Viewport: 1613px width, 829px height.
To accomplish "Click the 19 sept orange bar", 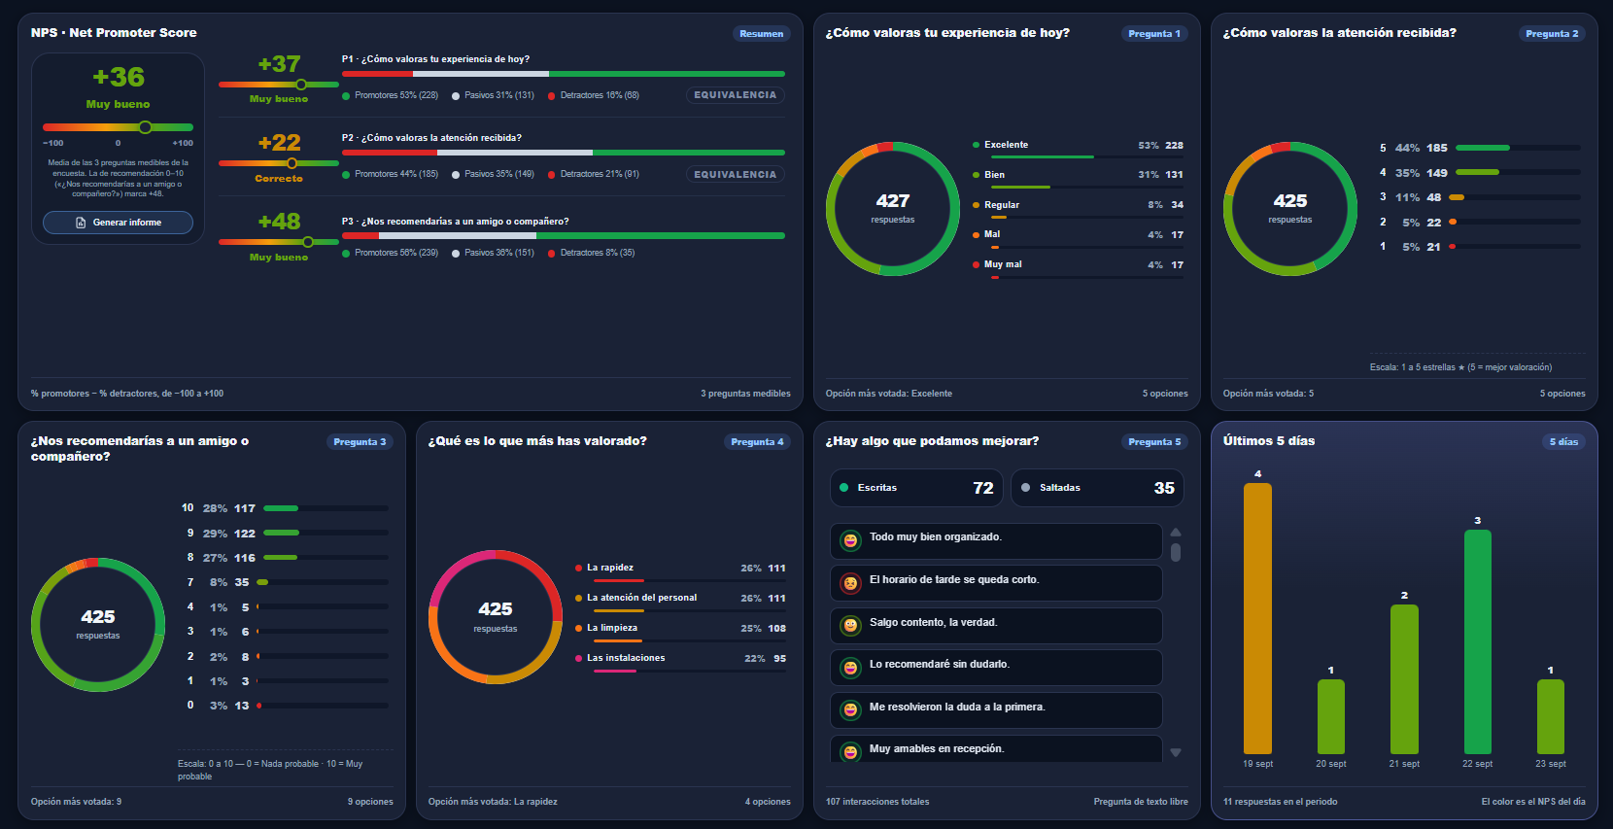I will [x=1257, y=618].
